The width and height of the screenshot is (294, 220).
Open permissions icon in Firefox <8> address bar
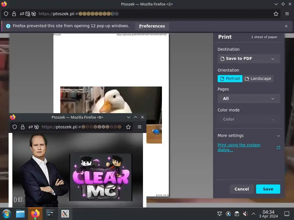coord(30,127)
